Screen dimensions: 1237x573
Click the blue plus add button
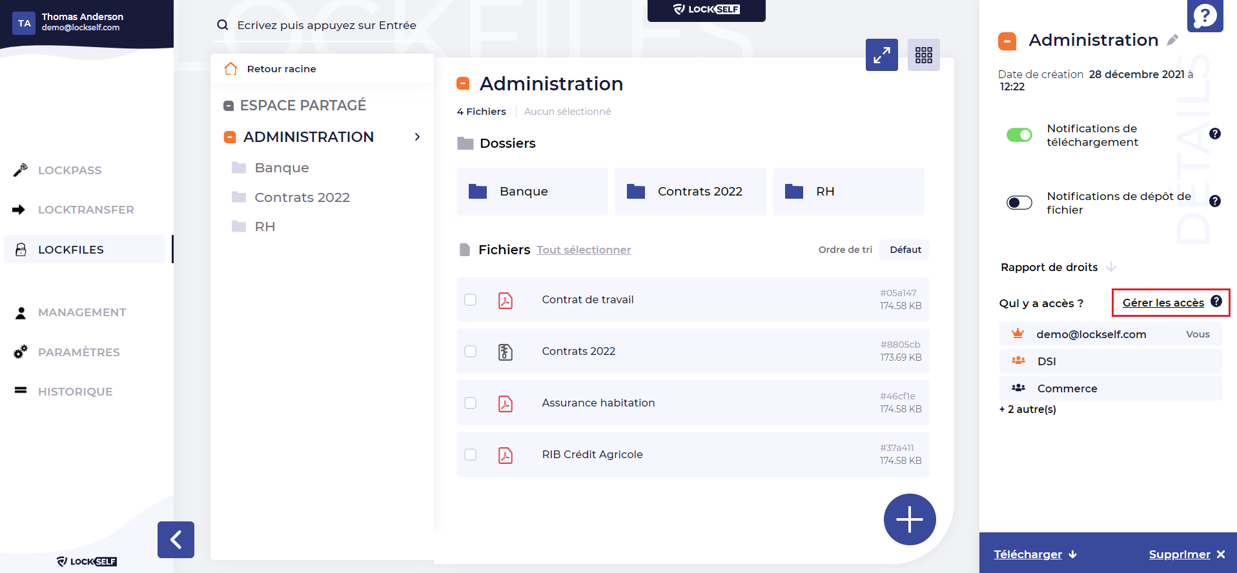(909, 519)
